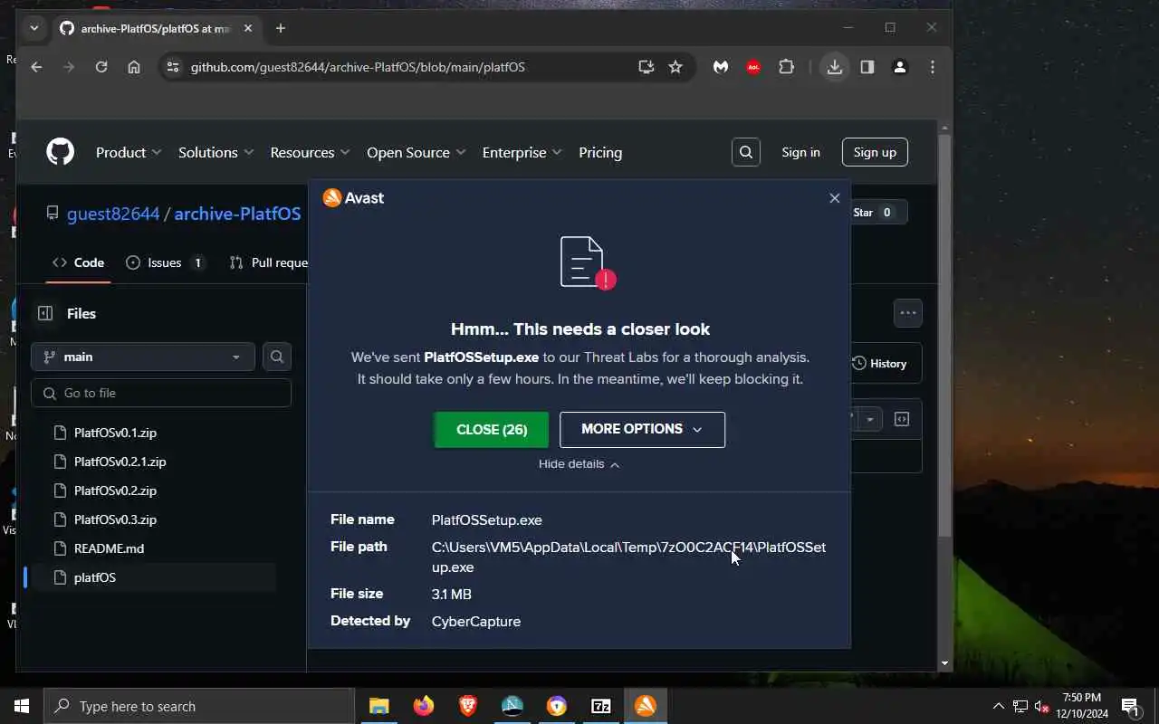The height and width of the screenshot is (724, 1159).
Task: Open 7-Zip from the taskbar
Action: (601, 706)
